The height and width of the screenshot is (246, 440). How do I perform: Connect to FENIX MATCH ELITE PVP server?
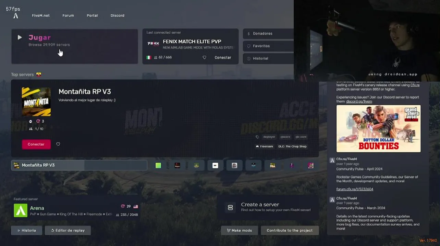[223, 57]
